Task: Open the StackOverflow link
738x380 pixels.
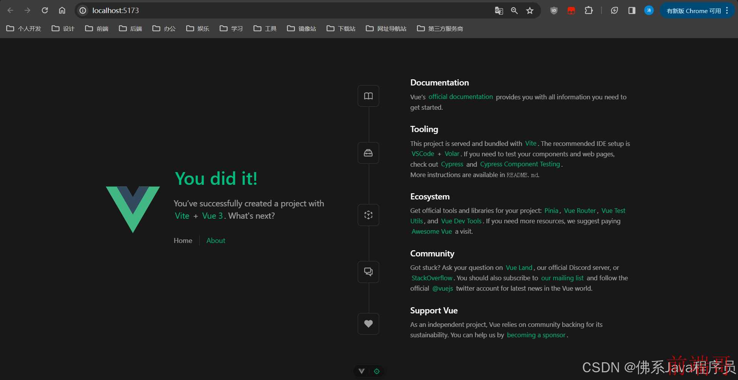Action: [x=432, y=278]
